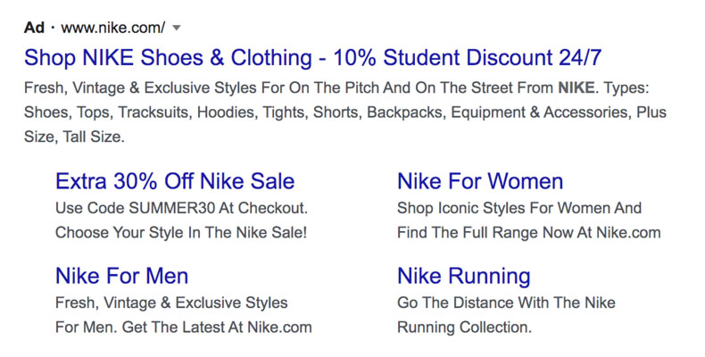
Task: Open the Nike Running sitelink
Action: pyautogui.click(x=463, y=276)
